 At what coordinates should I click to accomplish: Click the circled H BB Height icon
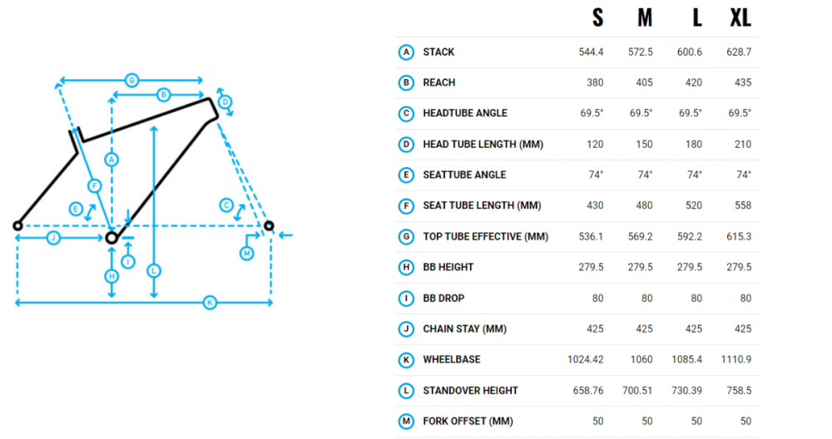[x=406, y=267]
